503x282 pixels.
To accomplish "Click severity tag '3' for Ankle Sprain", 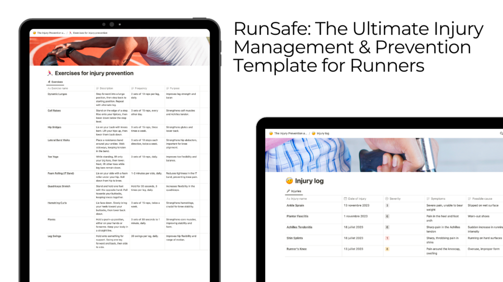I will 387,206.
